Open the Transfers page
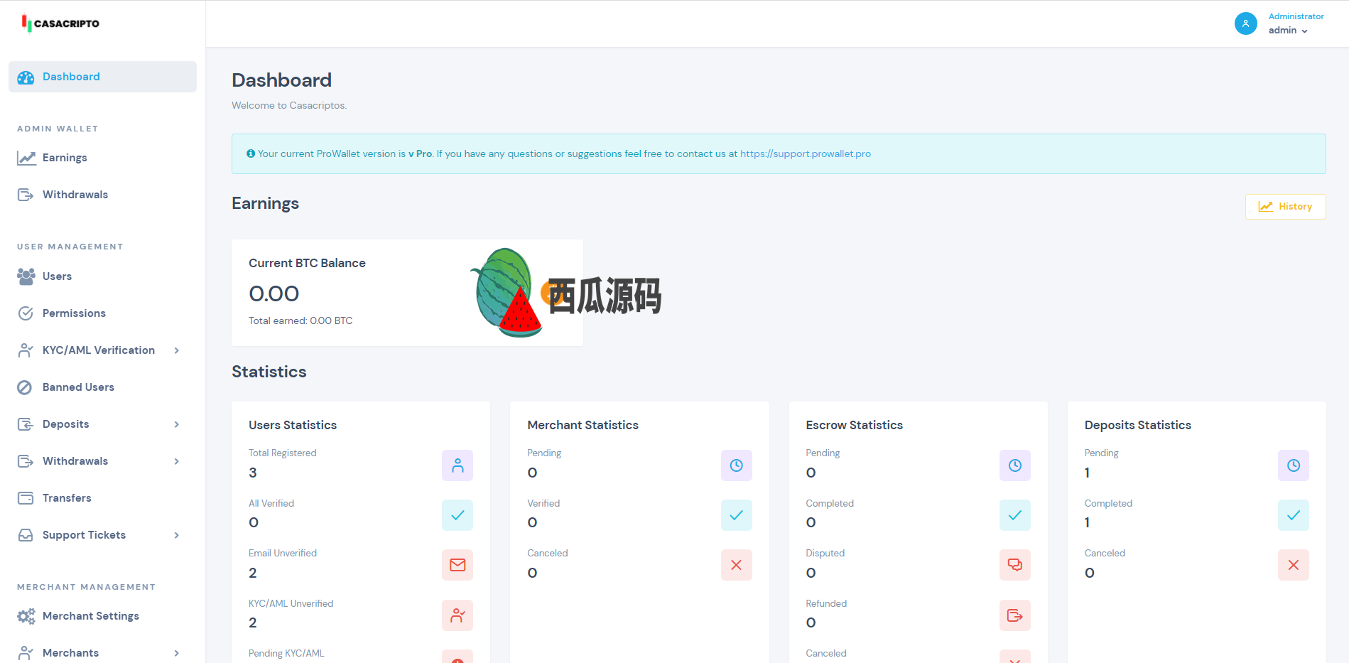The width and height of the screenshot is (1349, 663). click(x=67, y=498)
